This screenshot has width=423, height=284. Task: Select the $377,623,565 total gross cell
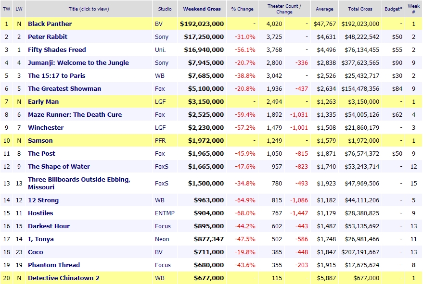coord(360,62)
